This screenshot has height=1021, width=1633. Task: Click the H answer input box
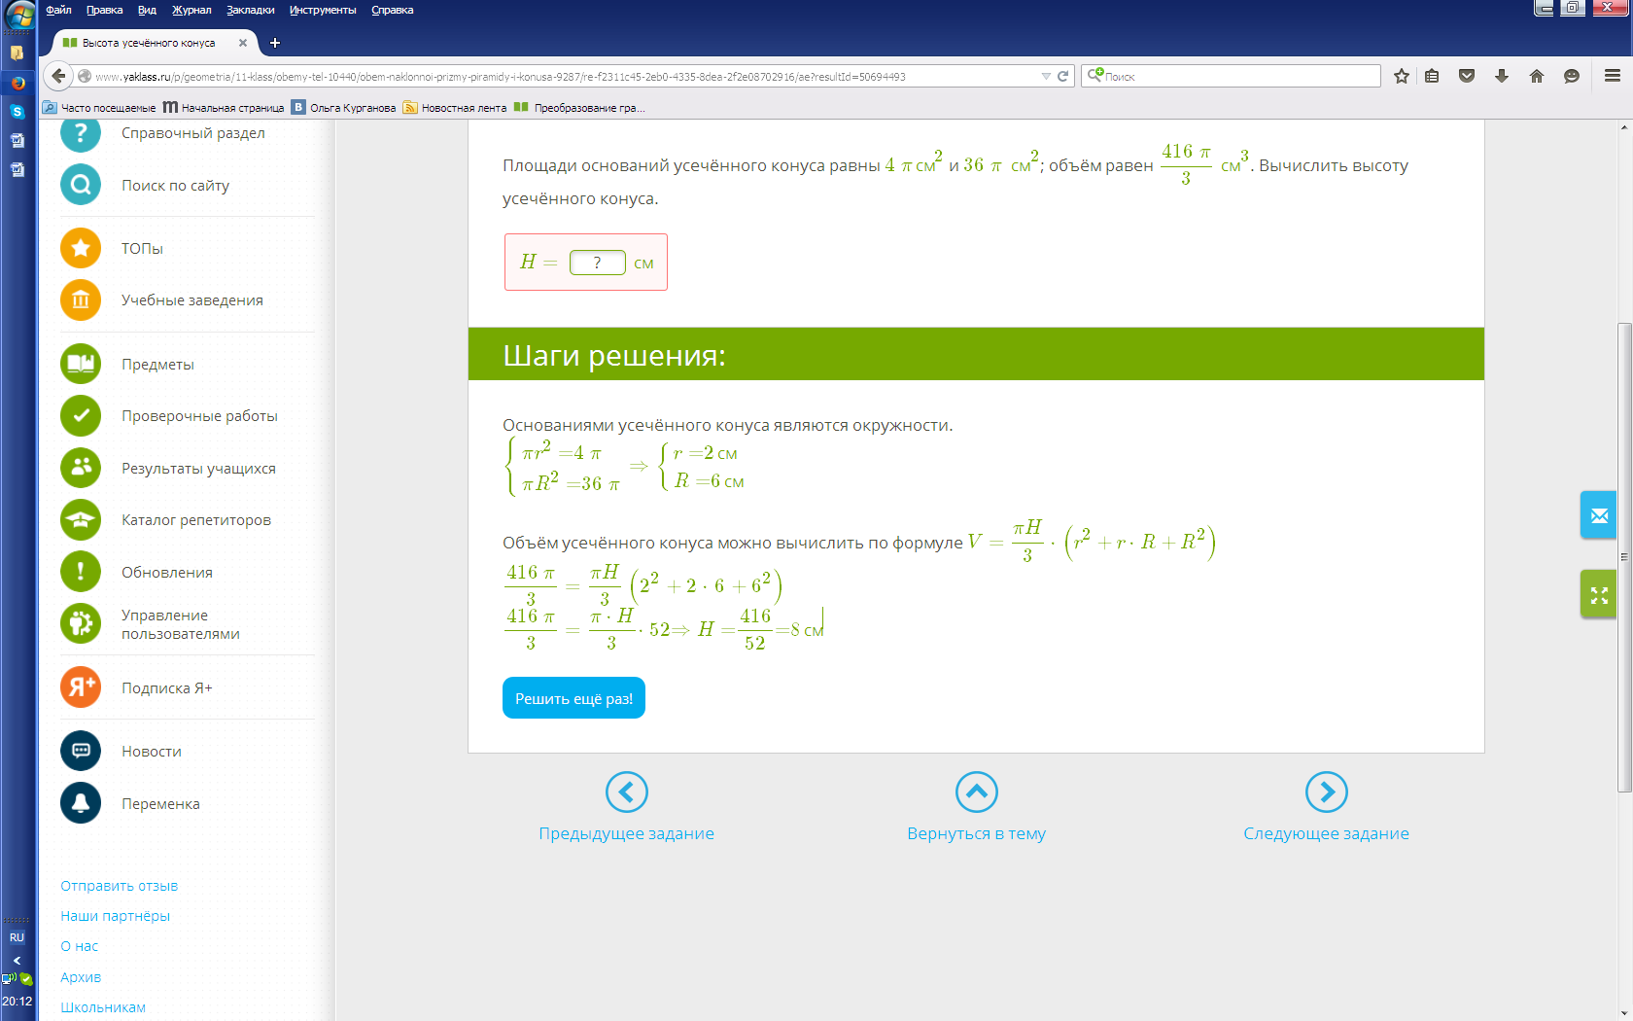click(597, 263)
